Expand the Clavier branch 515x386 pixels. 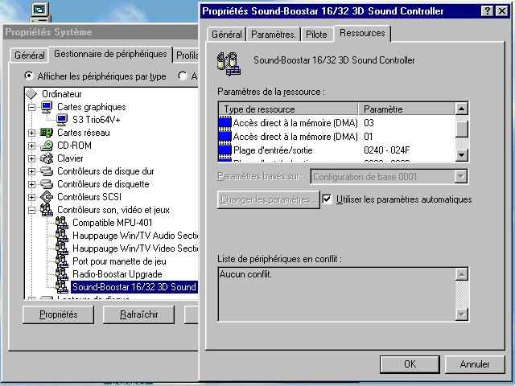[x=31, y=159]
